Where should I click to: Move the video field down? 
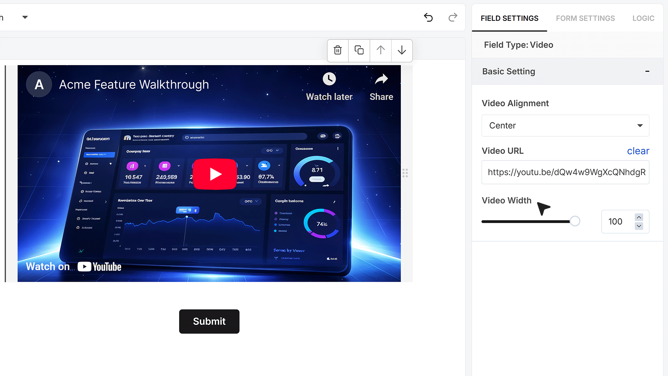(402, 50)
